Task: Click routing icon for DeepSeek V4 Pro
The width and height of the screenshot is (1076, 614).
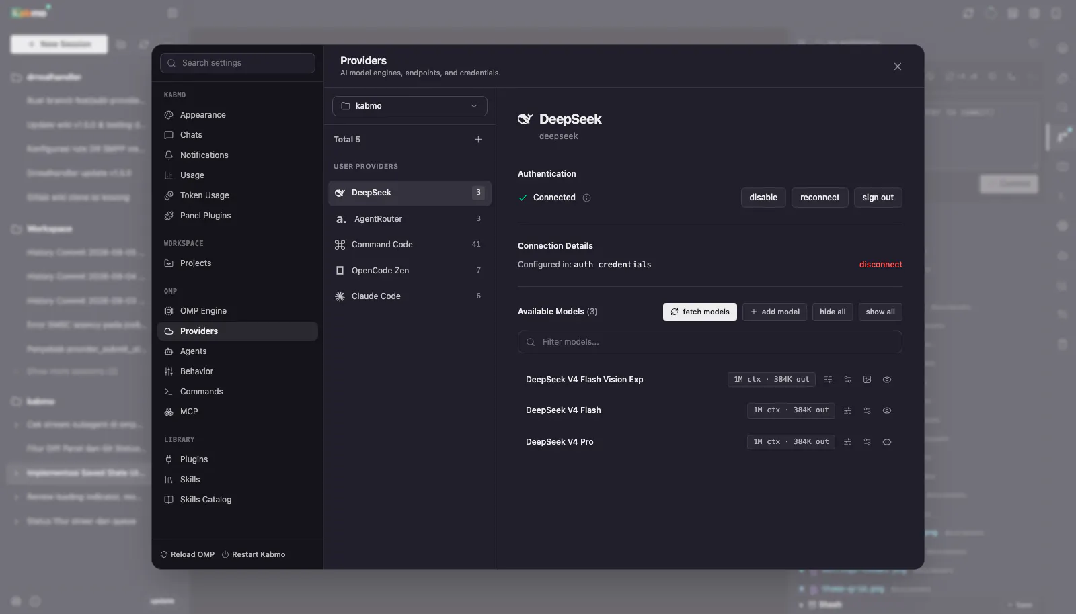Action: [x=867, y=442]
